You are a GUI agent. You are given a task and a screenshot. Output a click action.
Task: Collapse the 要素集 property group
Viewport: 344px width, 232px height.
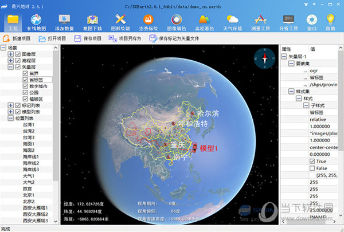point(291,64)
